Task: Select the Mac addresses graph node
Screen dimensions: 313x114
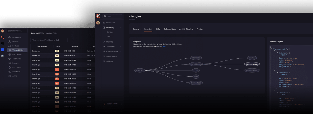Action: [196, 64]
